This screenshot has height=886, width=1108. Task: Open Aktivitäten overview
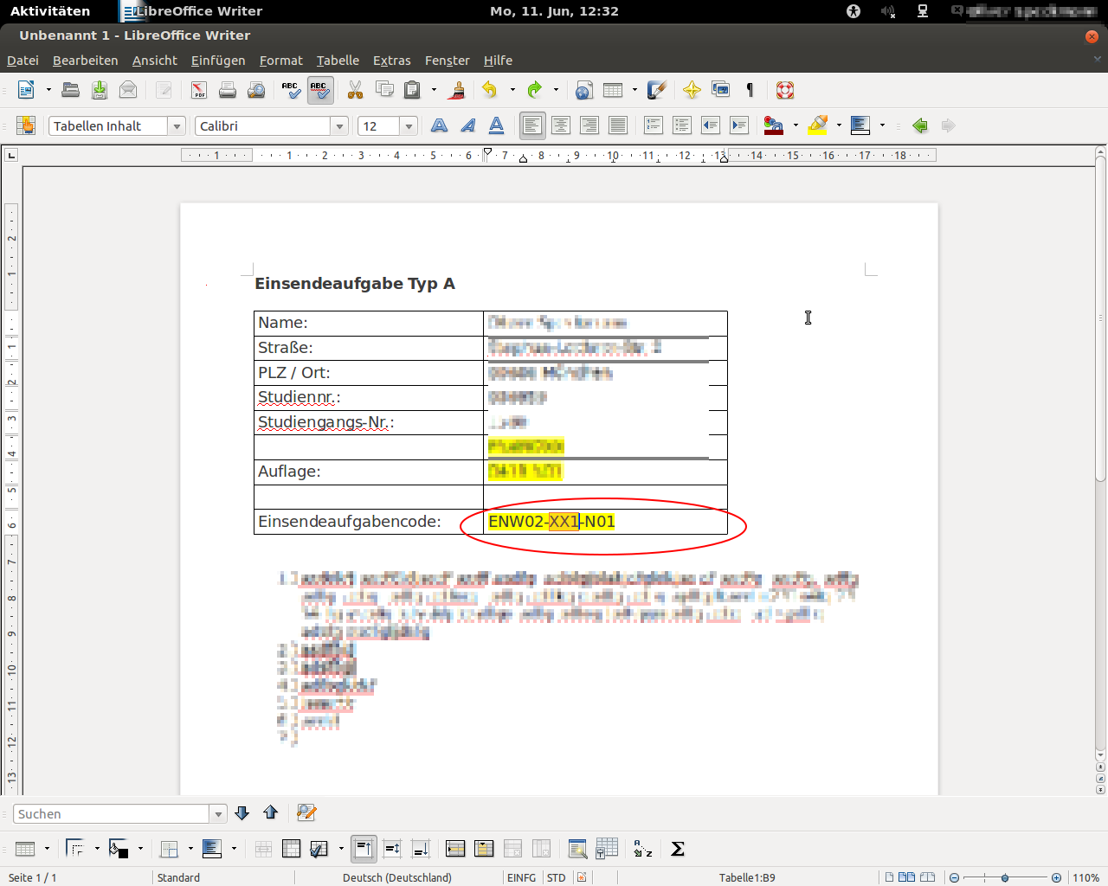[x=50, y=11]
